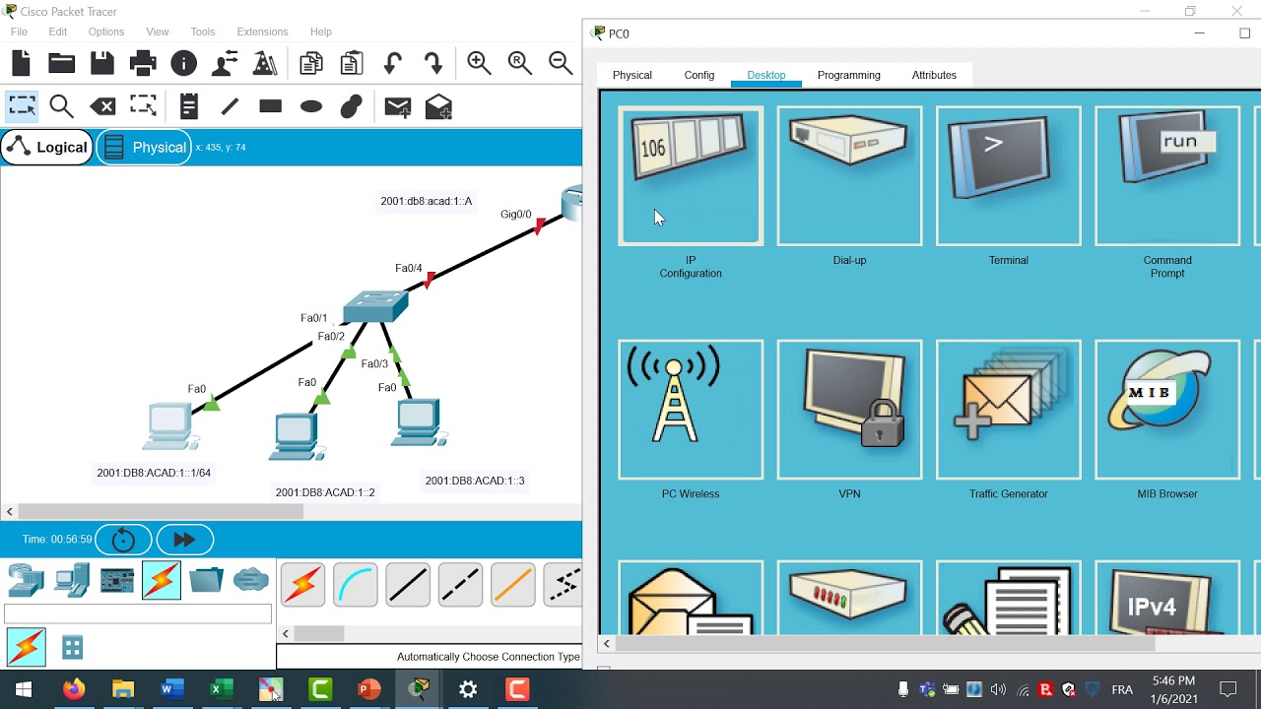The height and width of the screenshot is (709, 1261).
Task: Open the Extensions menu
Action: point(262,32)
